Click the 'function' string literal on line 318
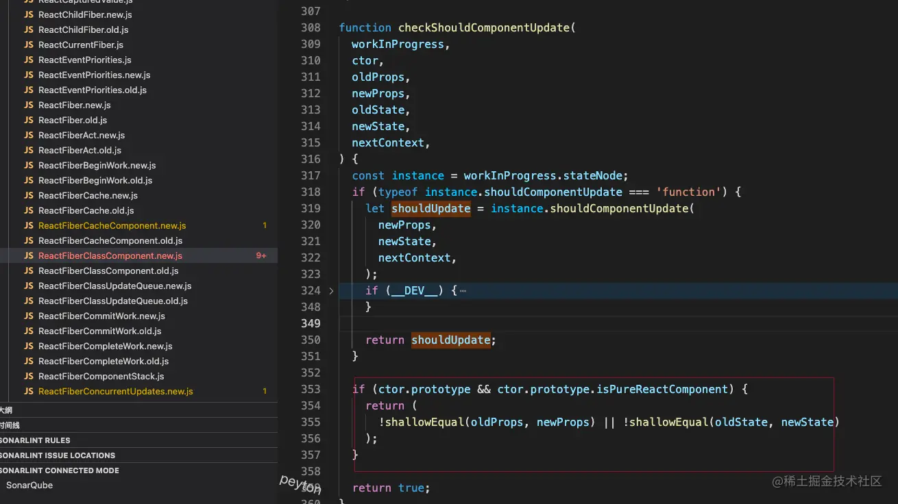Screen dimensions: 898x504 pos(688,192)
